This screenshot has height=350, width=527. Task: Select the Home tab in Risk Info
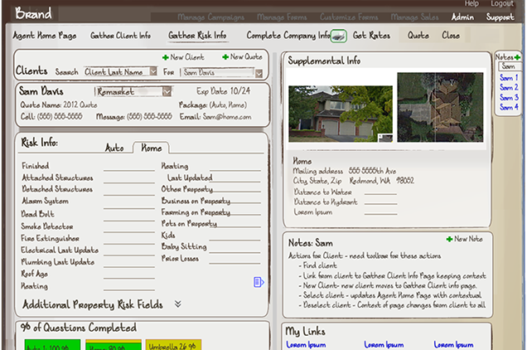152,148
